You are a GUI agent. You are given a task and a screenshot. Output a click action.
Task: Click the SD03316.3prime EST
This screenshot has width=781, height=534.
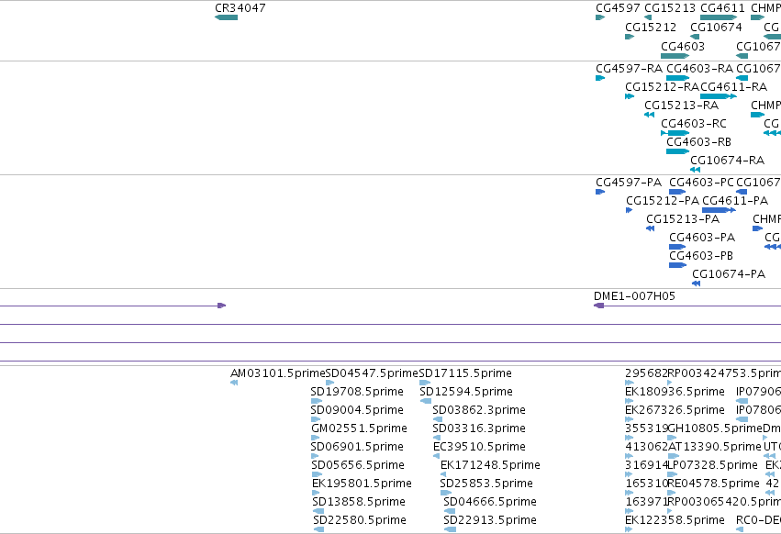pyautogui.click(x=438, y=438)
